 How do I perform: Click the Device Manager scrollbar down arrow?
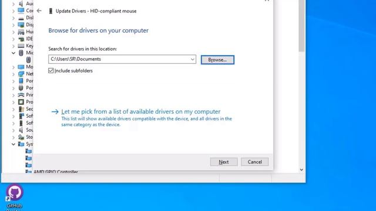click(301, 169)
